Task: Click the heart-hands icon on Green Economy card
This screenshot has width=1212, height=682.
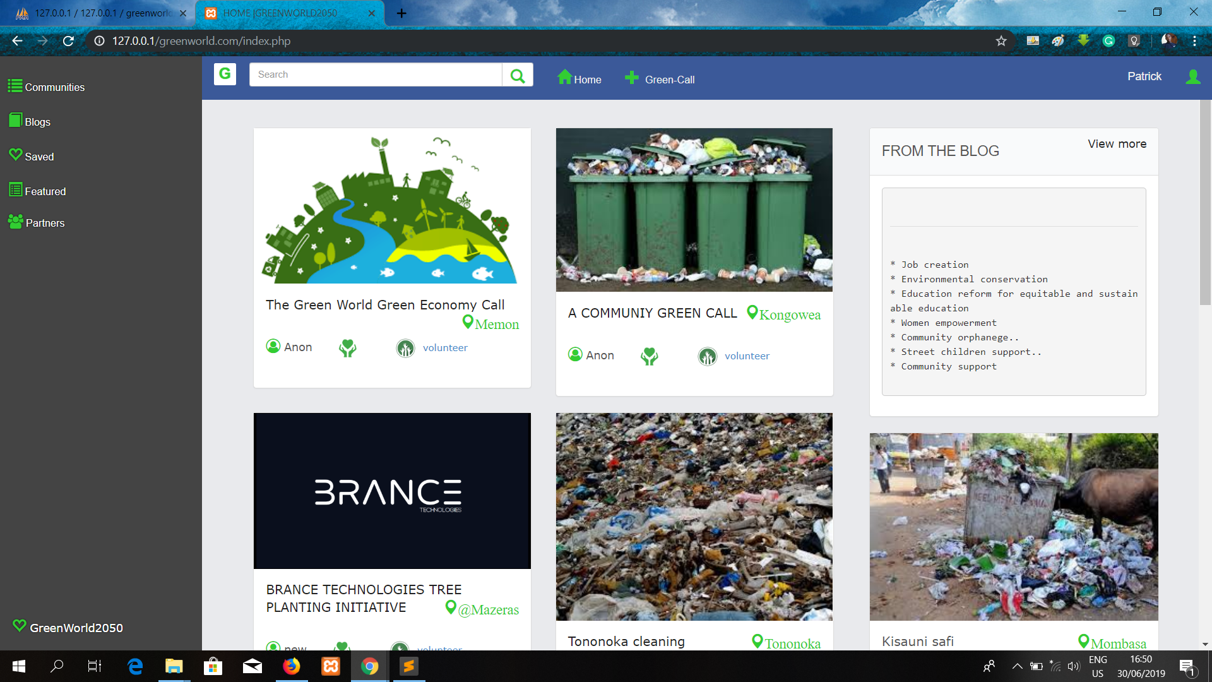Action: click(x=348, y=348)
